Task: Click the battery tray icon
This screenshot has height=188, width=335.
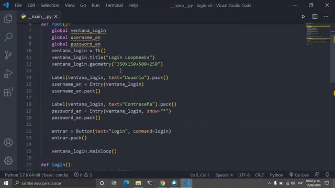Action: pyautogui.click(x=282, y=183)
